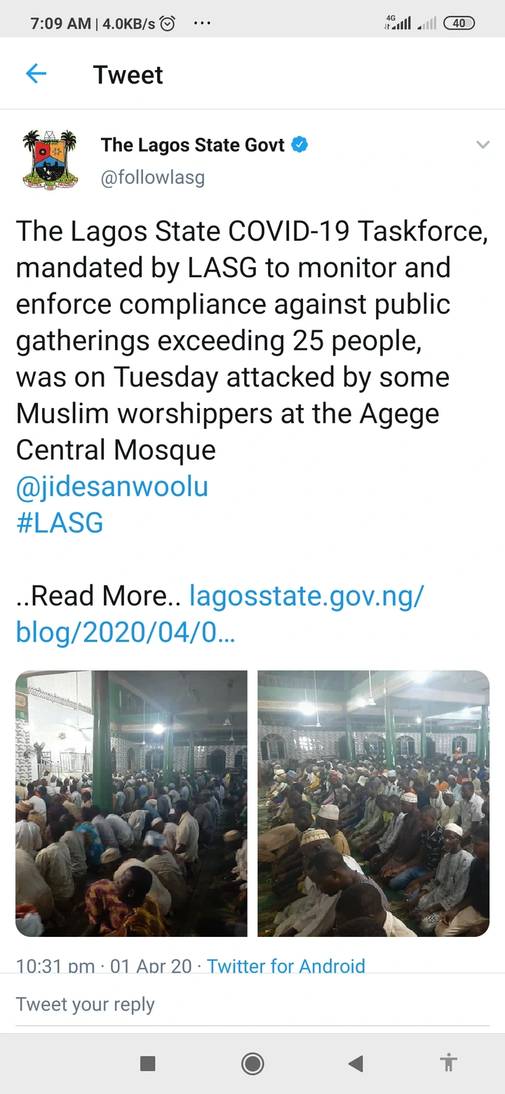Tap the alarm clock status icon
The height and width of the screenshot is (1094, 505).
168,23
